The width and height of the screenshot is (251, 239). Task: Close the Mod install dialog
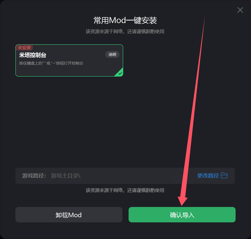[x=240, y=10]
